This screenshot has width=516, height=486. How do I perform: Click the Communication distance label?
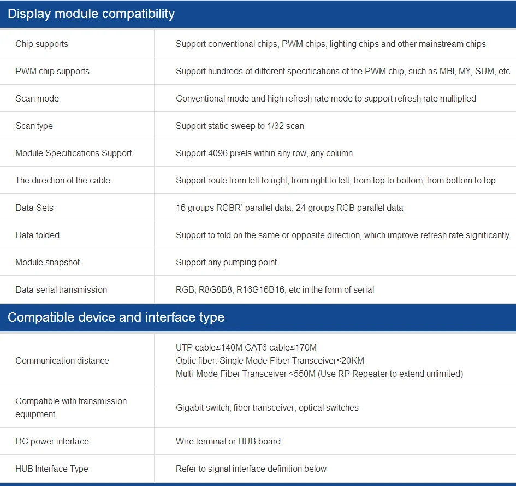click(x=62, y=360)
